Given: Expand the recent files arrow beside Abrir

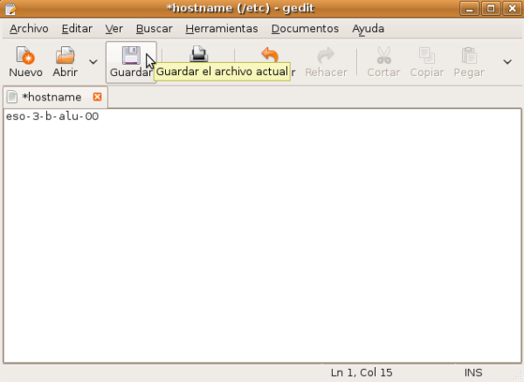Looking at the screenshot, I should tap(93, 62).
